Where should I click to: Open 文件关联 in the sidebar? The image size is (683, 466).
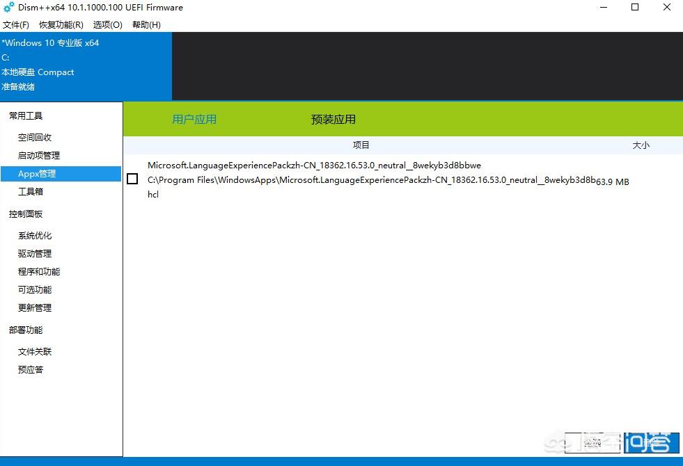35,351
